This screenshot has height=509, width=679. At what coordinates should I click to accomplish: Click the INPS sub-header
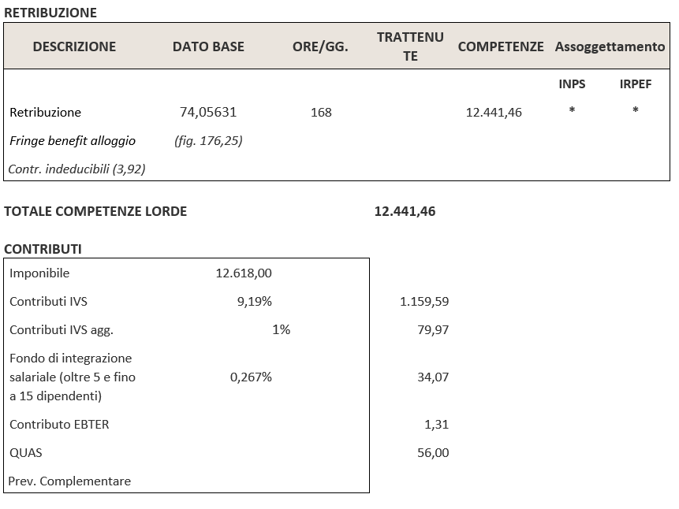point(572,84)
